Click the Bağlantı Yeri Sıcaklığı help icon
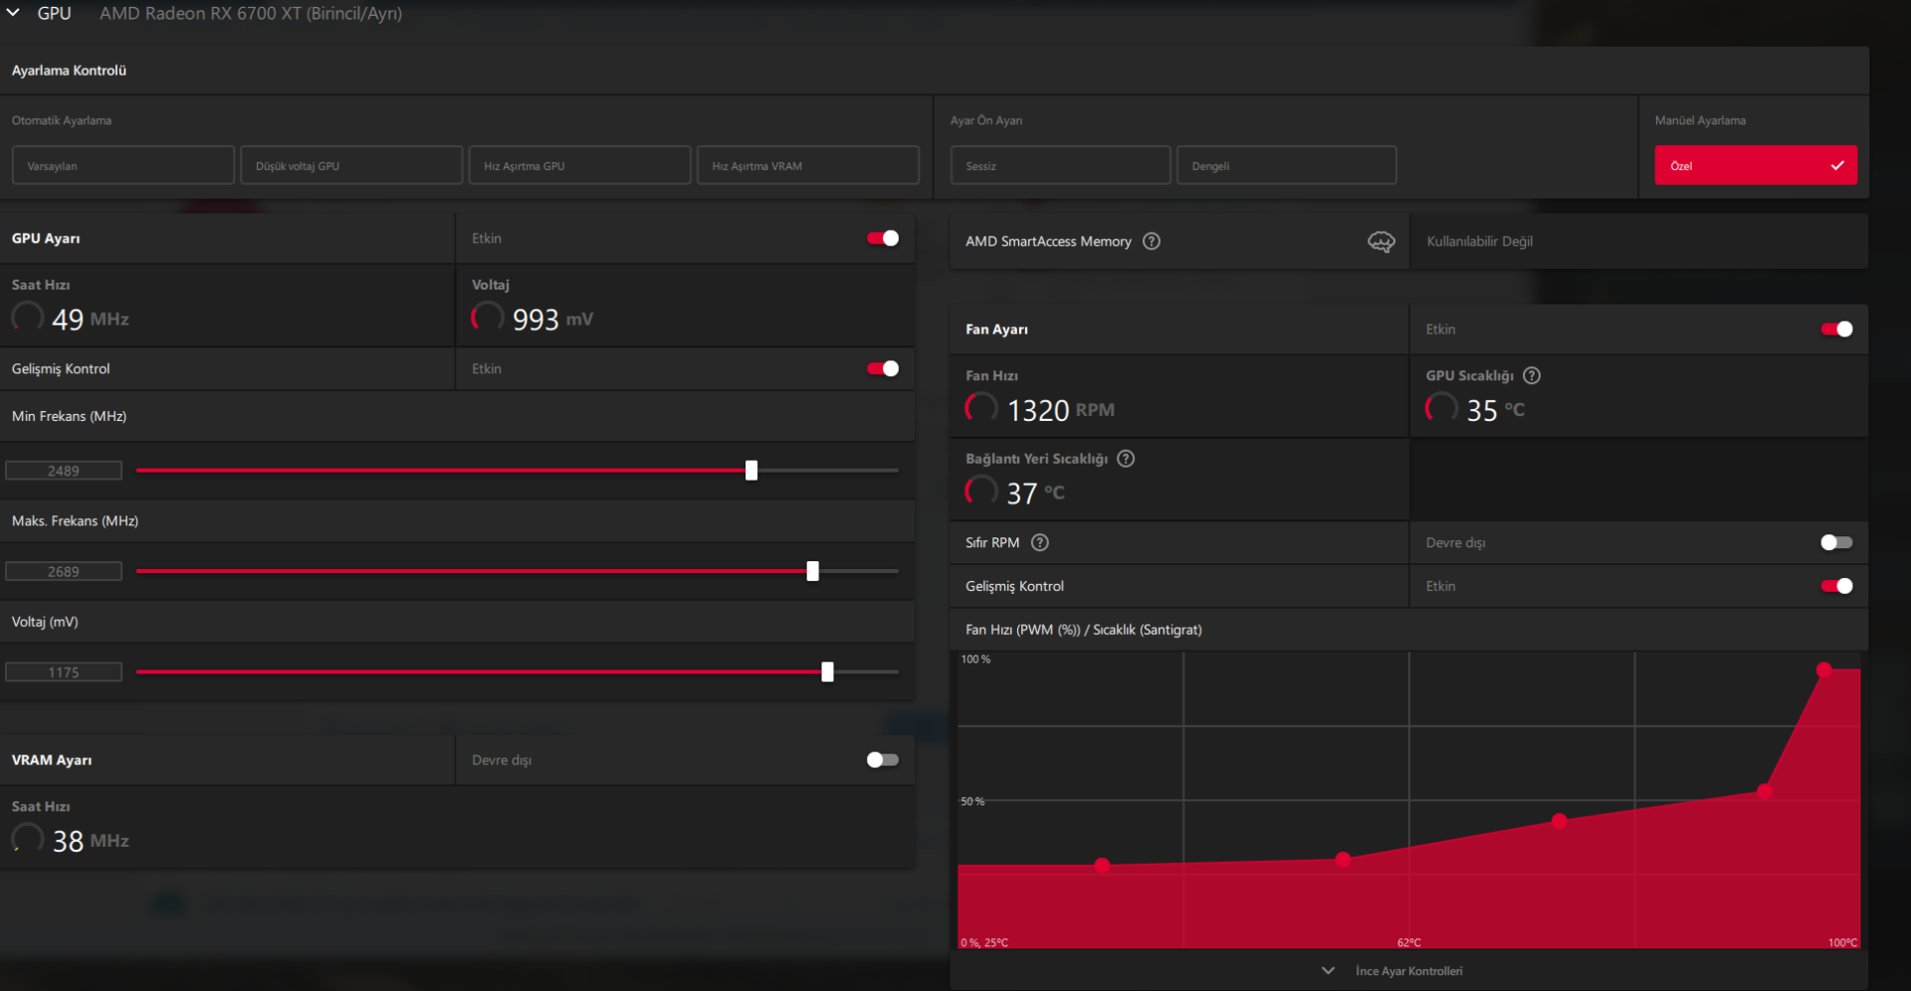The height and width of the screenshot is (991, 1911). 1126,459
